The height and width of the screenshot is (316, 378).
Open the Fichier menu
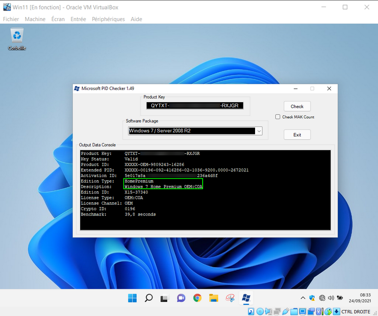click(11, 19)
